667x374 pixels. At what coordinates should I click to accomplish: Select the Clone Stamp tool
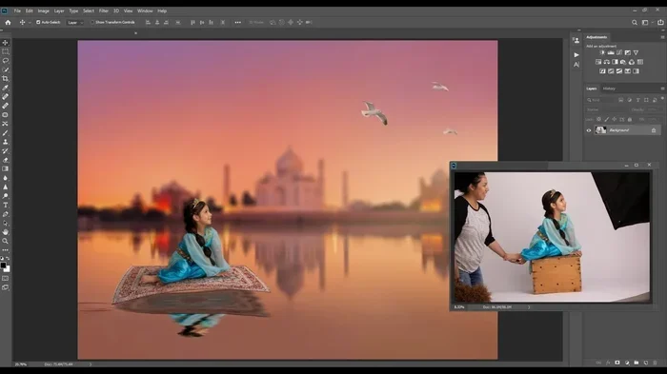tap(5, 142)
